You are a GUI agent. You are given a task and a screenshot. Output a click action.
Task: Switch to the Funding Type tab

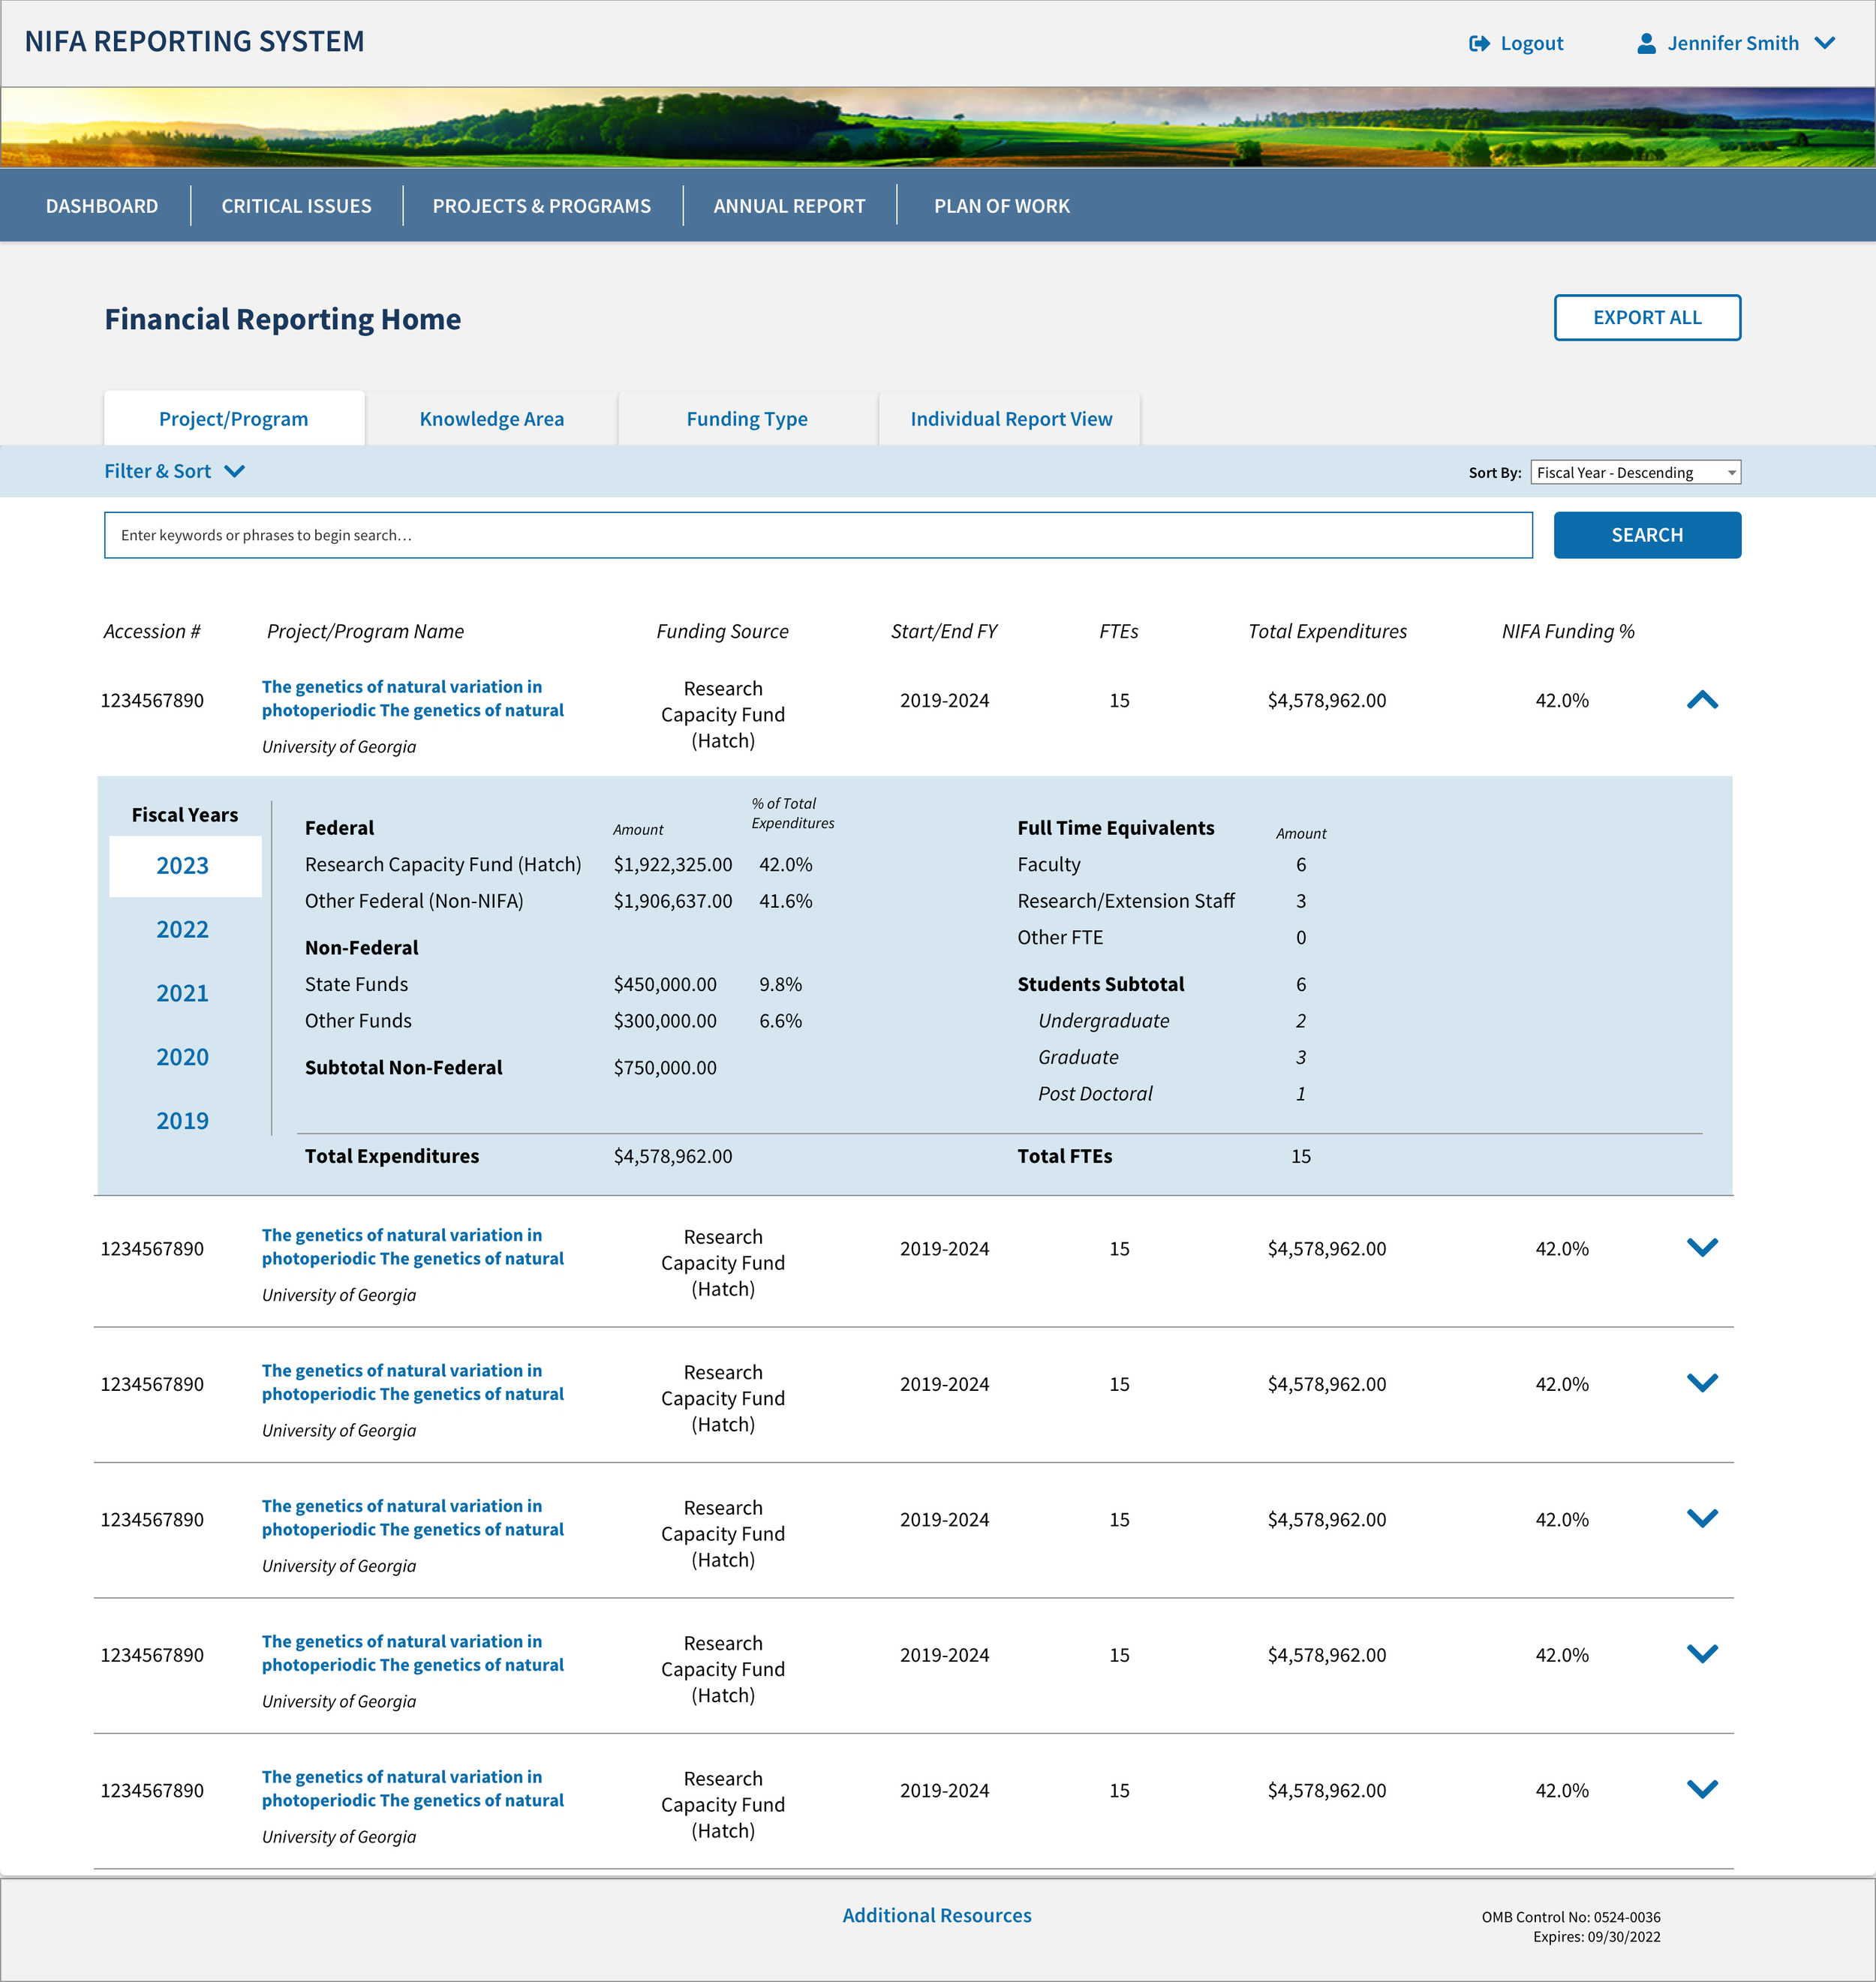coord(747,419)
